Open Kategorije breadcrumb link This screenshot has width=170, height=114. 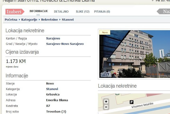pyautogui.click(x=29, y=19)
